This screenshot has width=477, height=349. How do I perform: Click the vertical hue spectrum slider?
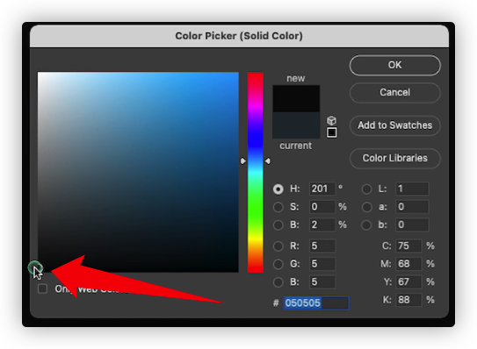(x=256, y=173)
